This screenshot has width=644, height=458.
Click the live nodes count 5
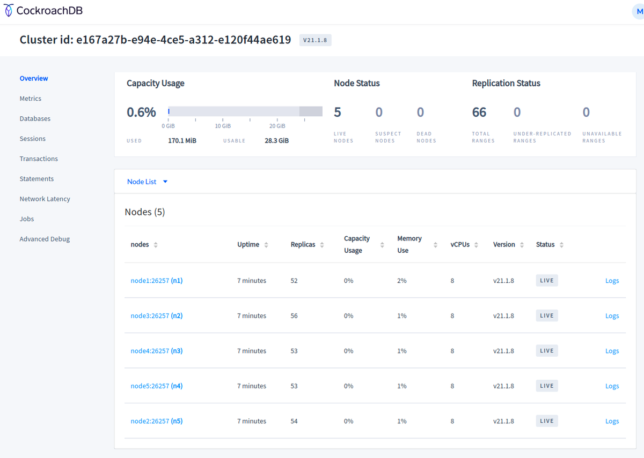338,112
